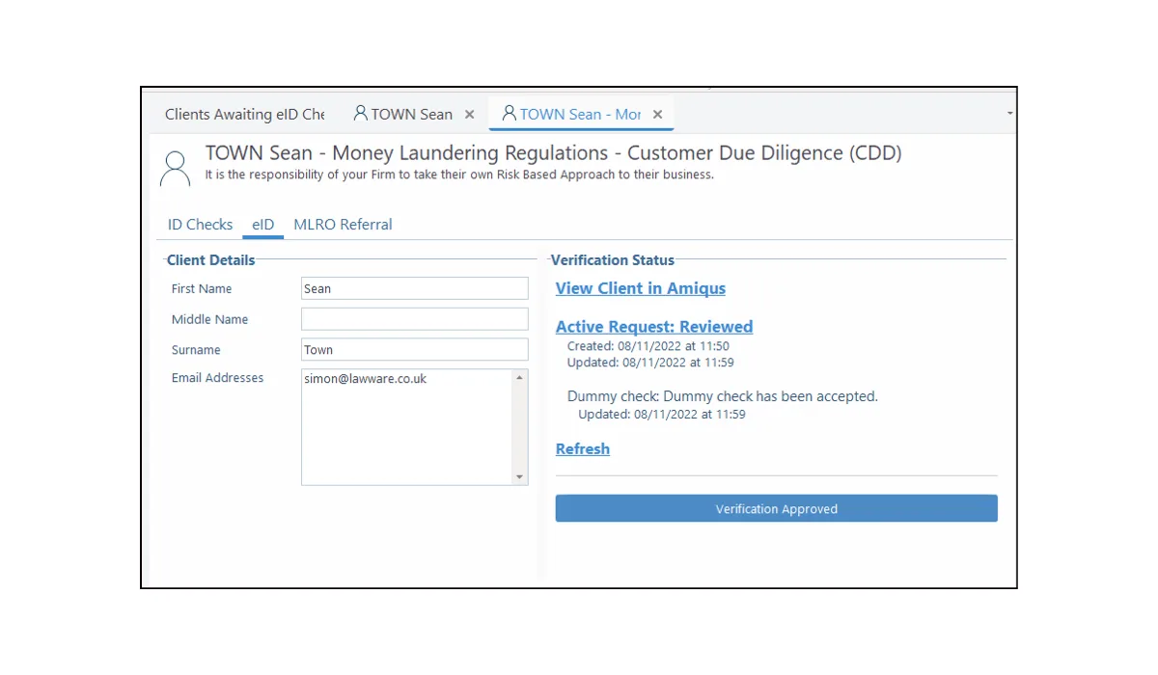Click the View Client in Amicus link

pos(640,288)
